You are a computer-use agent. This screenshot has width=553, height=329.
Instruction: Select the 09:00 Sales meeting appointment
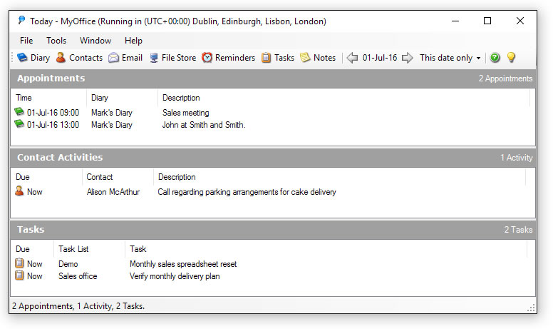185,113
